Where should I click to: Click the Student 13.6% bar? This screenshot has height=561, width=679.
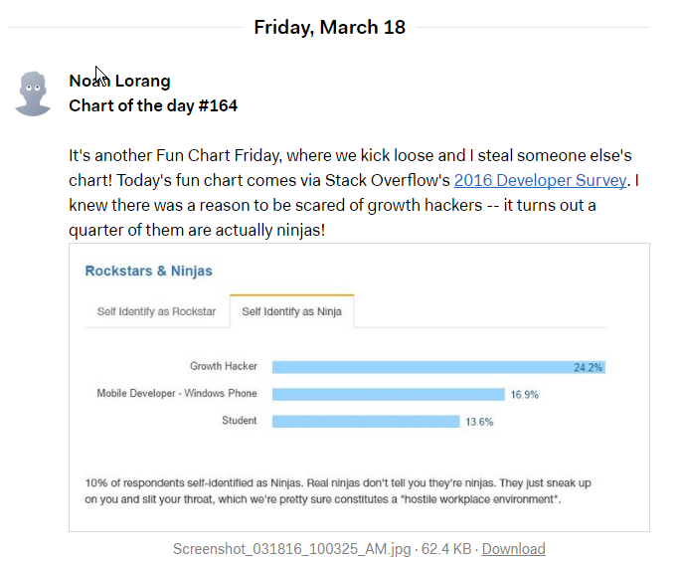coord(366,422)
